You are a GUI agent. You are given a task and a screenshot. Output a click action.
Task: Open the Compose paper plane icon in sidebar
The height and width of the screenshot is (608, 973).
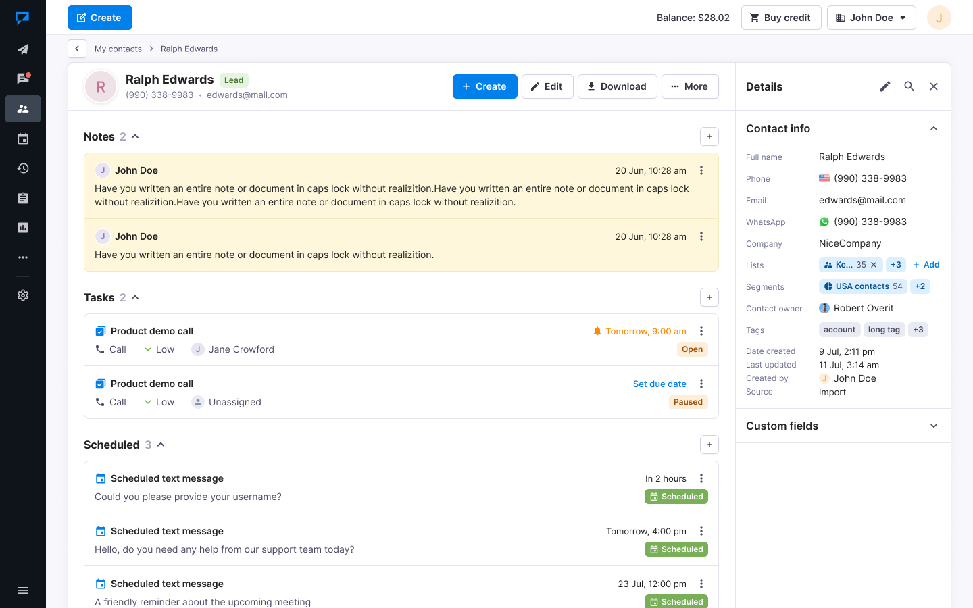pyautogui.click(x=23, y=49)
